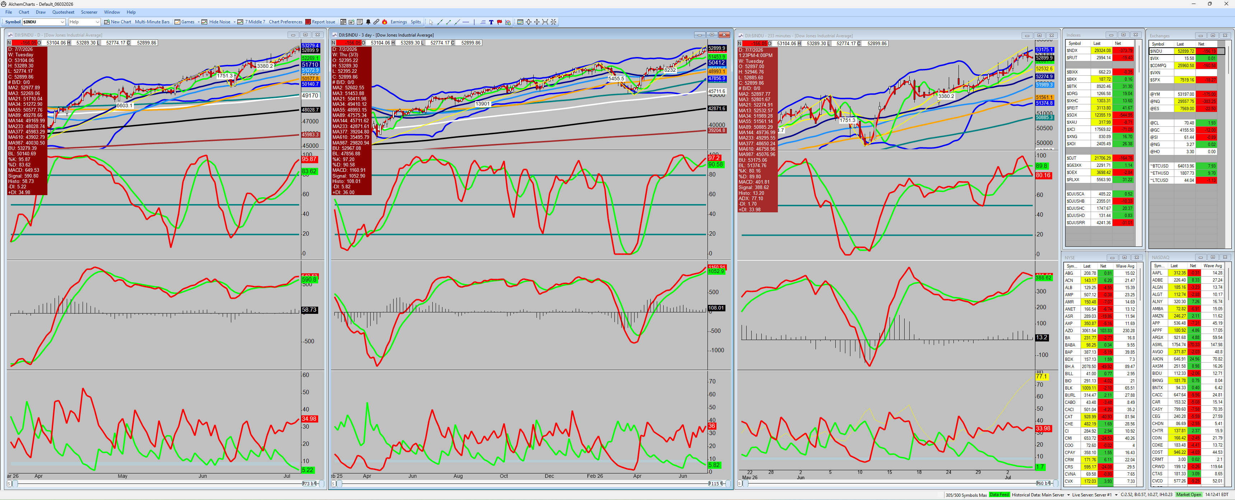The height and width of the screenshot is (500, 1235).
Task: Select the first diagonal trendline tool
Action: point(440,22)
